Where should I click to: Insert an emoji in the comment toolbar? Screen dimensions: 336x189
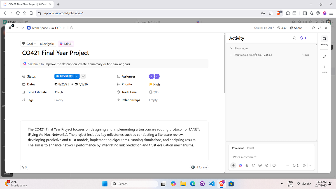(x=267, y=165)
